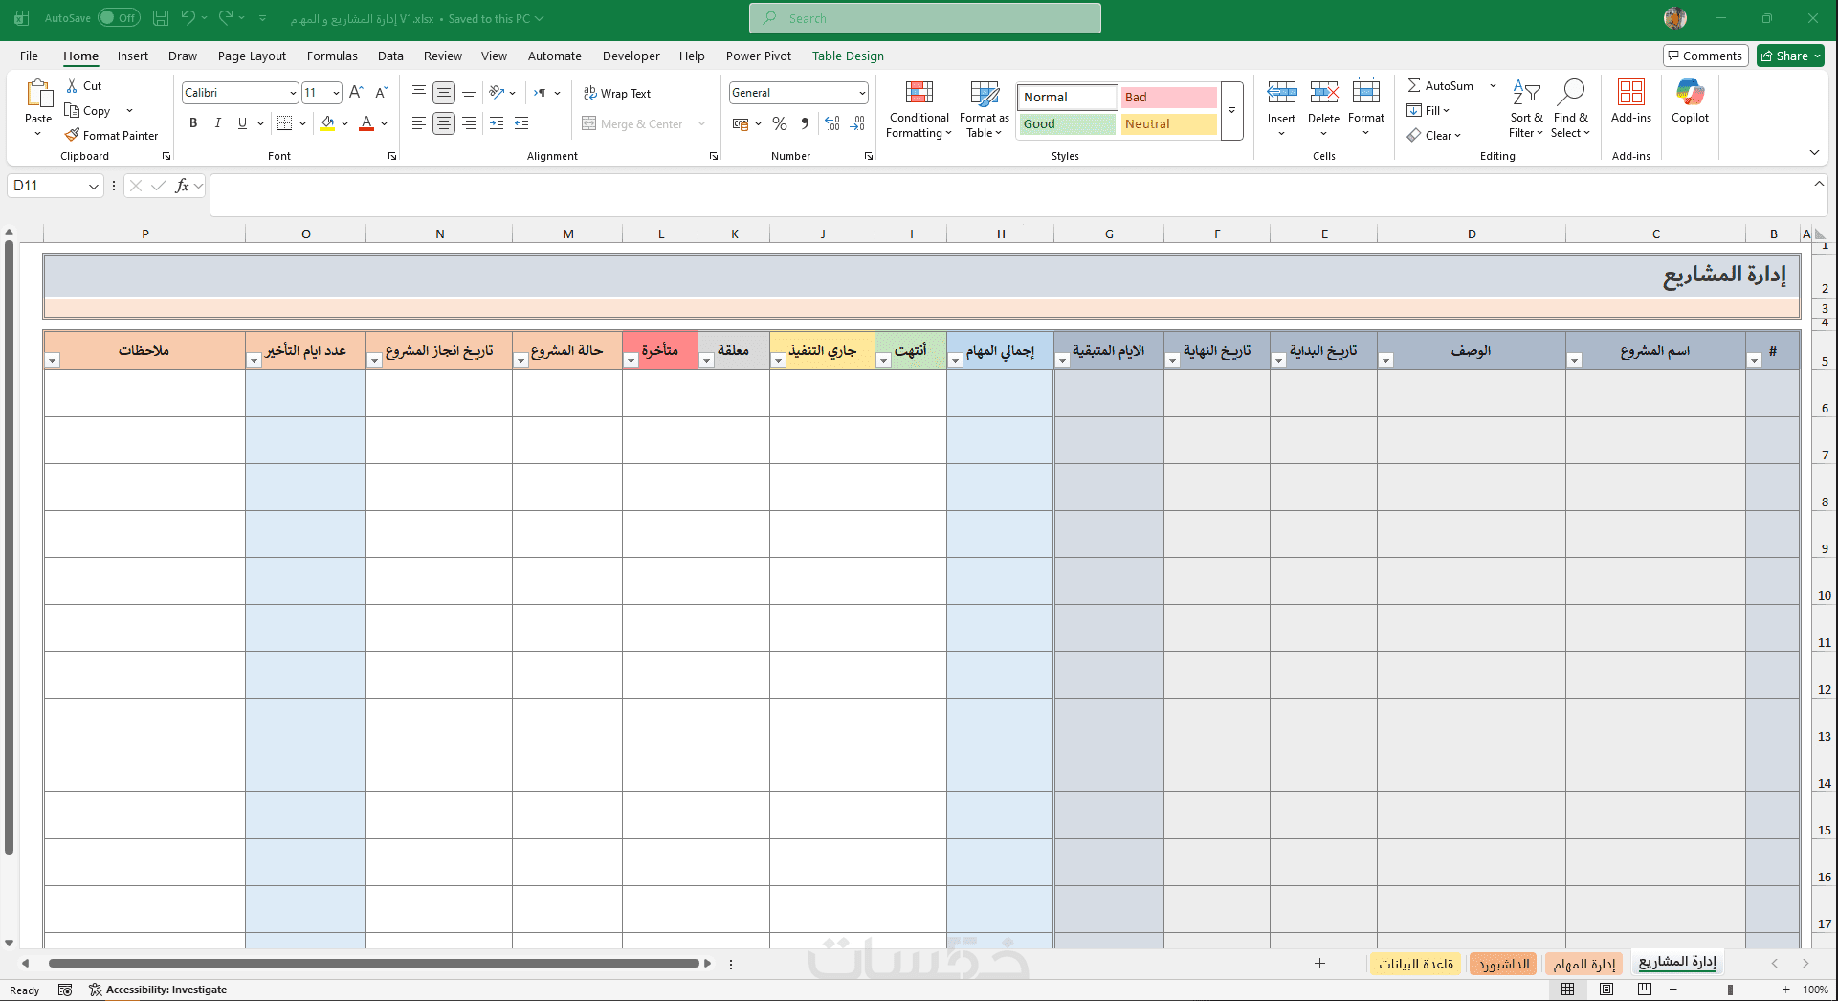Click into the Search box
This screenshot has width=1838, height=1001.
click(x=925, y=18)
